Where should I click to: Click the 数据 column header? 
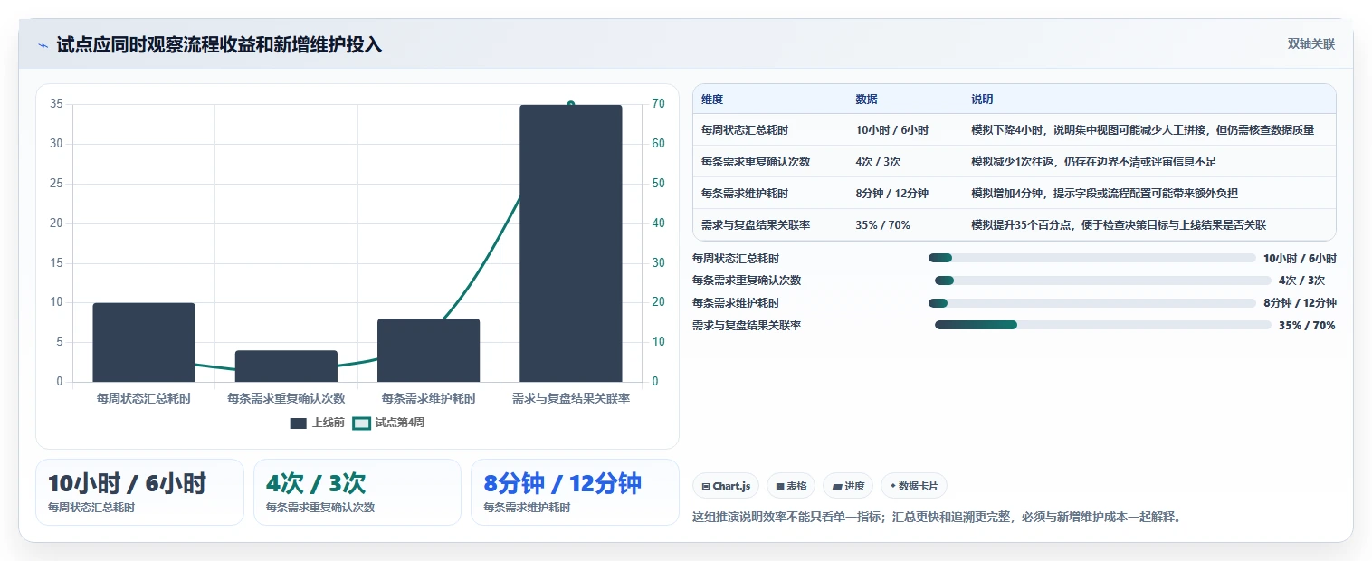pyautogui.click(x=866, y=100)
